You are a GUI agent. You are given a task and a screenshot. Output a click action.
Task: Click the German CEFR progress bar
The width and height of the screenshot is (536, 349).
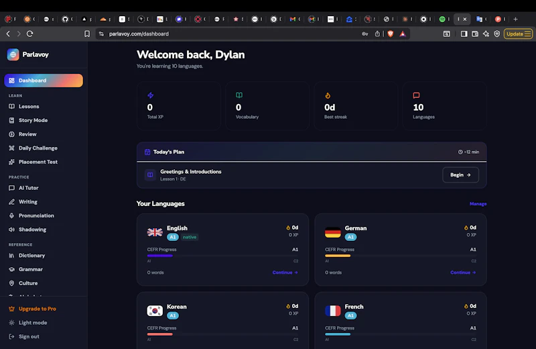(x=400, y=256)
